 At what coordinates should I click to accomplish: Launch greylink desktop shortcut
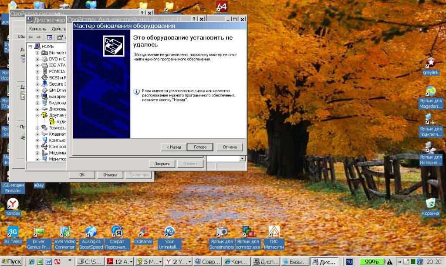(430, 63)
